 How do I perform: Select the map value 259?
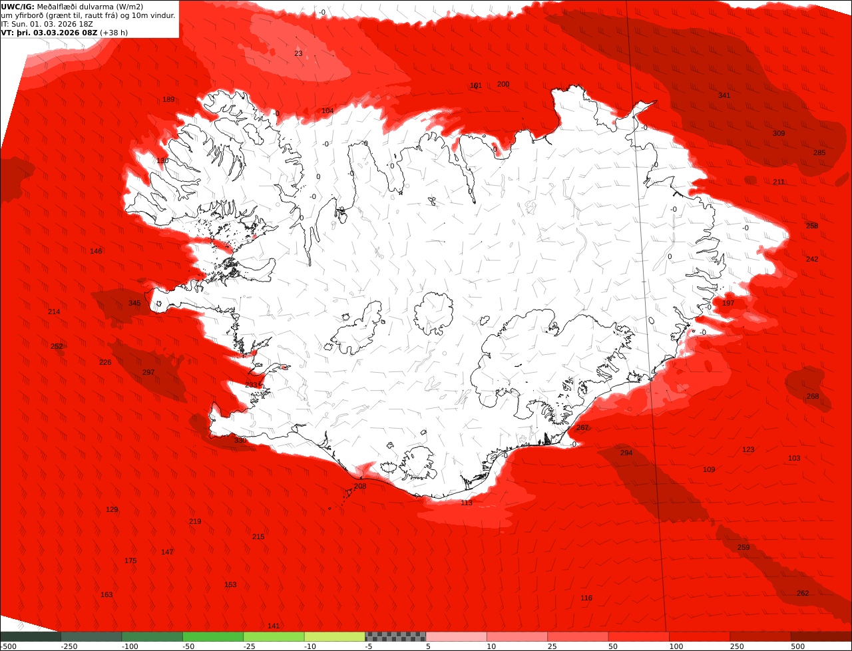744,547
